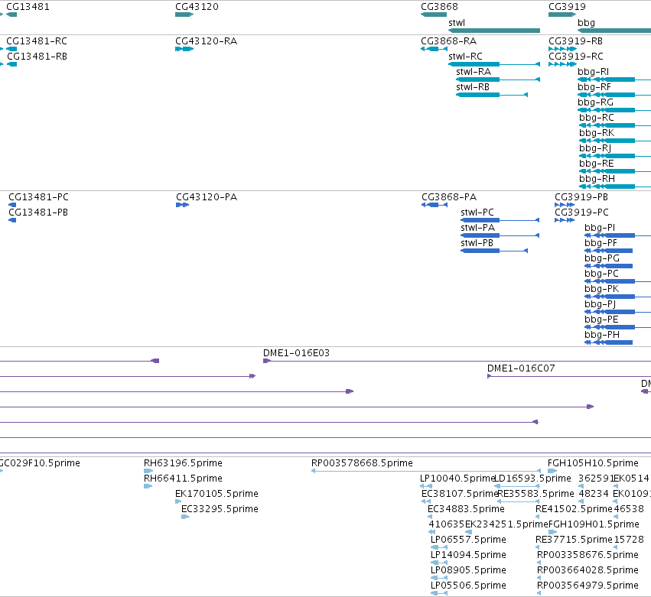Select EST RE41502.5prime

pyautogui.click(x=538, y=517)
